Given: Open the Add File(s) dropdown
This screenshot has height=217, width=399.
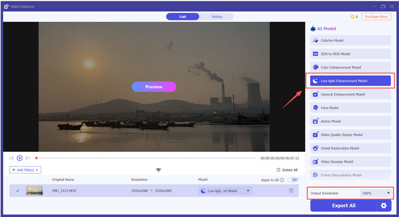Looking at the screenshot, I should (x=25, y=170).
